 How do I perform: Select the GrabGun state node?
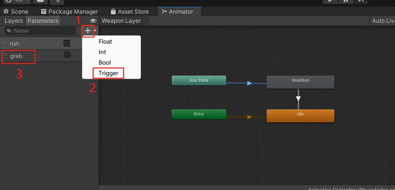coord(300,82)
